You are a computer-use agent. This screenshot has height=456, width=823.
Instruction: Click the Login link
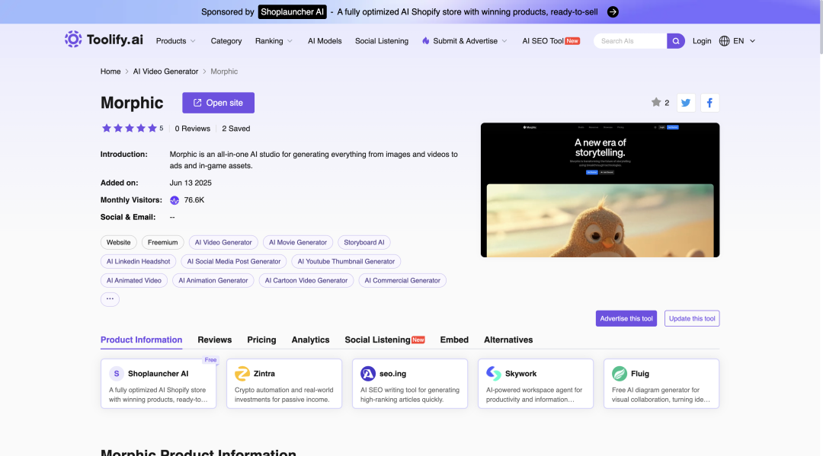702,41
